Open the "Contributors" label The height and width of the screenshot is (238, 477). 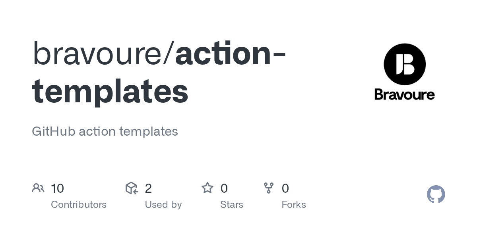pyautogui.click(x=79, y=205)
